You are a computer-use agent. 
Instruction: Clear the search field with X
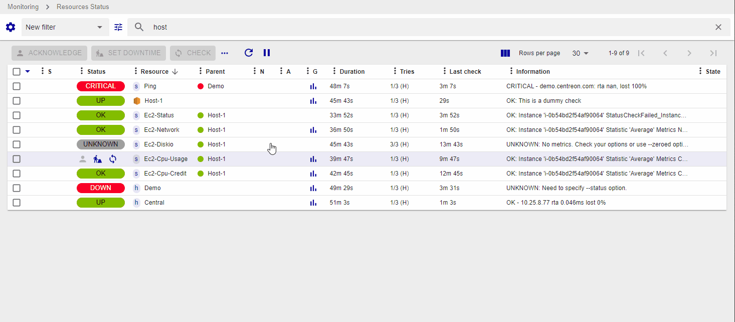click(x=718, y=27)
